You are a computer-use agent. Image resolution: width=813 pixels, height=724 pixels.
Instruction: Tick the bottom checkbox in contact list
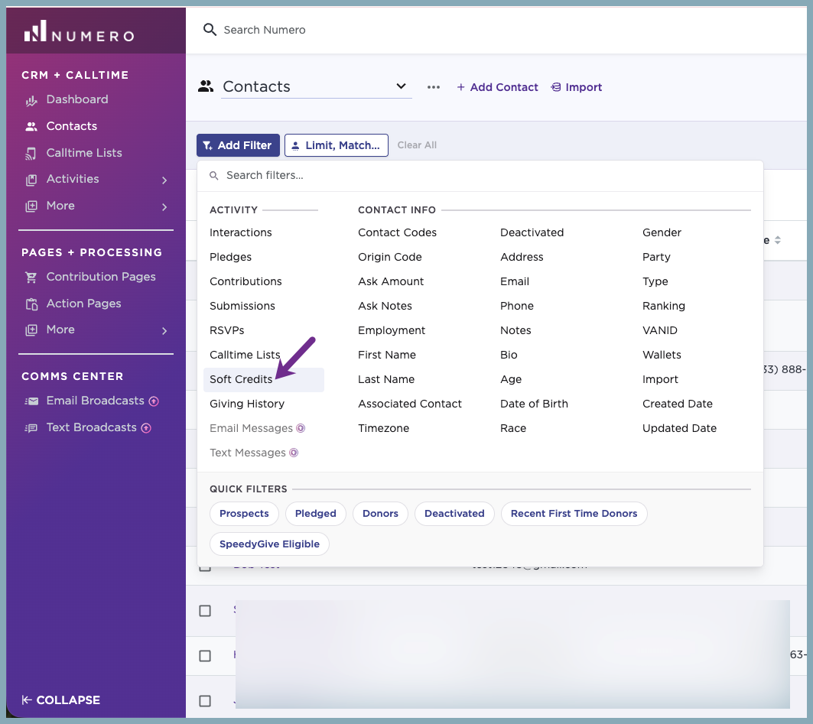click(205, 701)
